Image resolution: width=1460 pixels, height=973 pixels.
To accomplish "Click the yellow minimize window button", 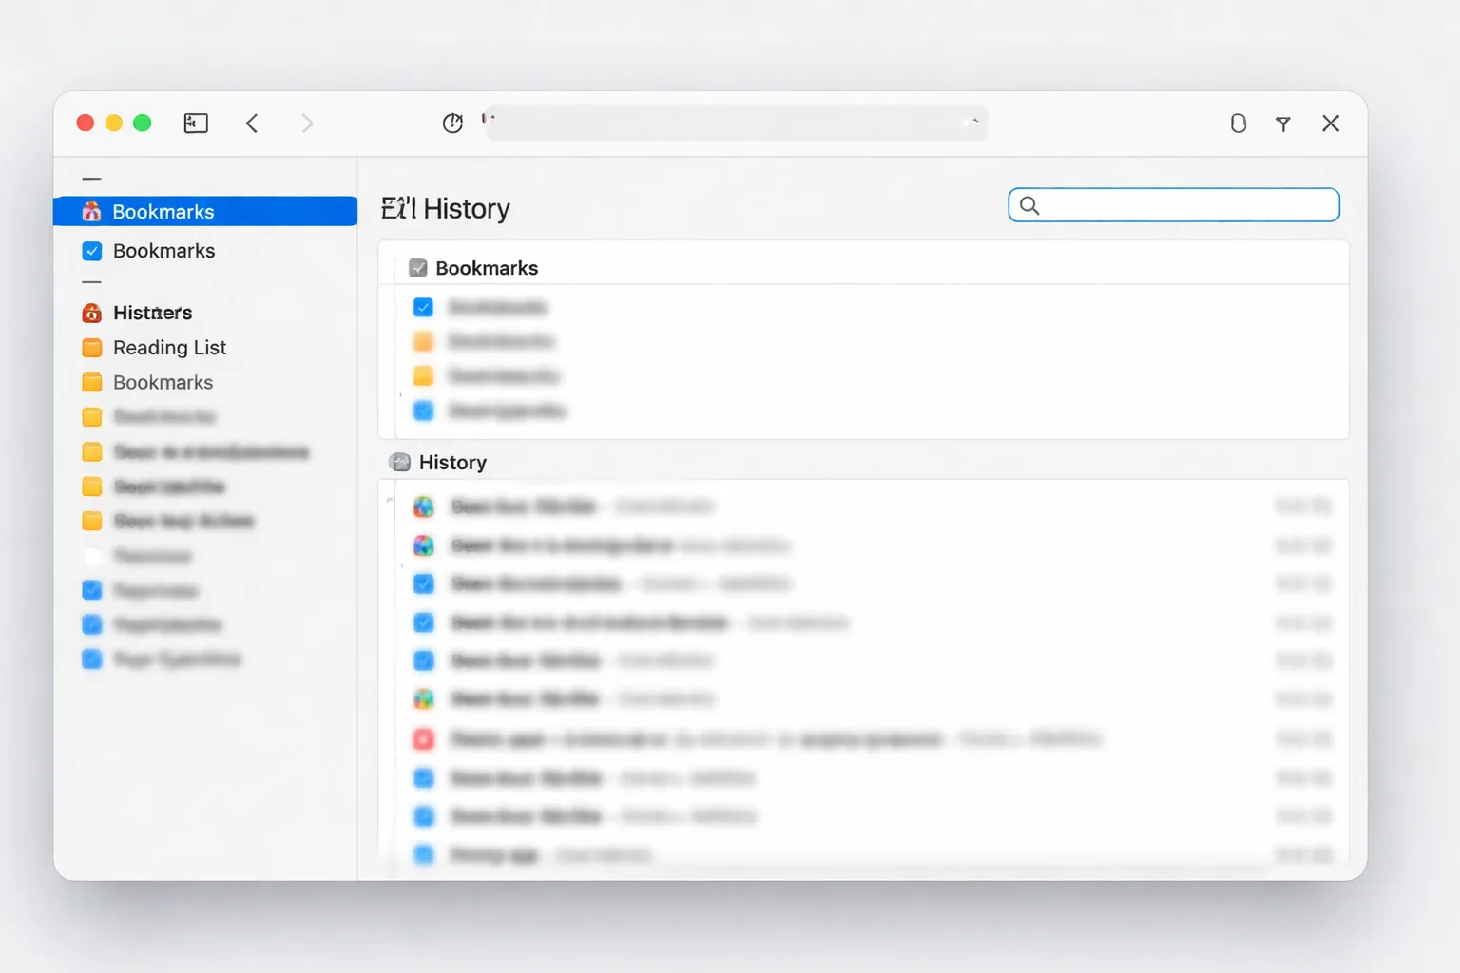I will click(114, 123).
